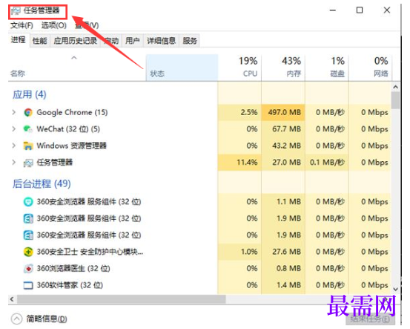Sort by the 磁盘 1% column header
The height and width of the screenshot is (329, 410).
[327, 68]
